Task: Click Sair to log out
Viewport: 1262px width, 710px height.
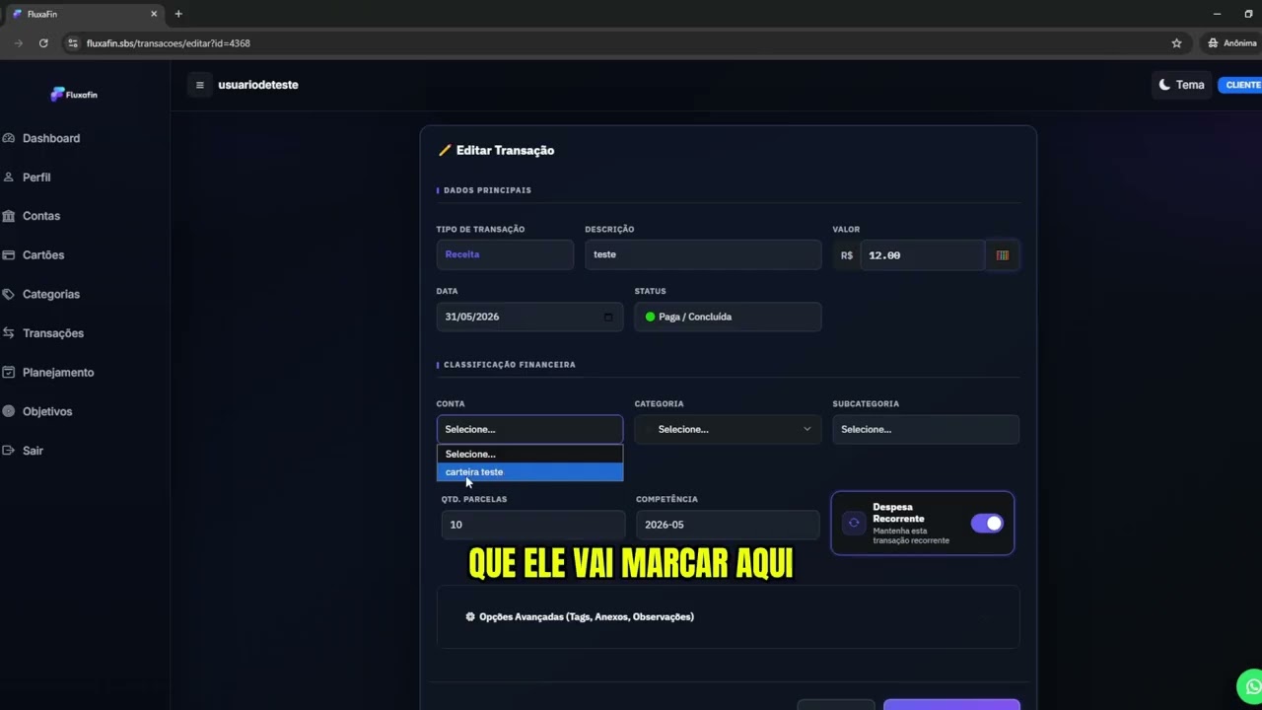Action: (23, 451)
